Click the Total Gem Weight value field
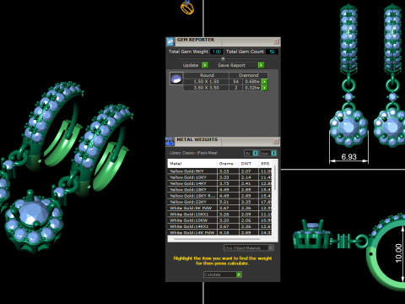Viewport: 405px width, 304px height. click(216, 52)
